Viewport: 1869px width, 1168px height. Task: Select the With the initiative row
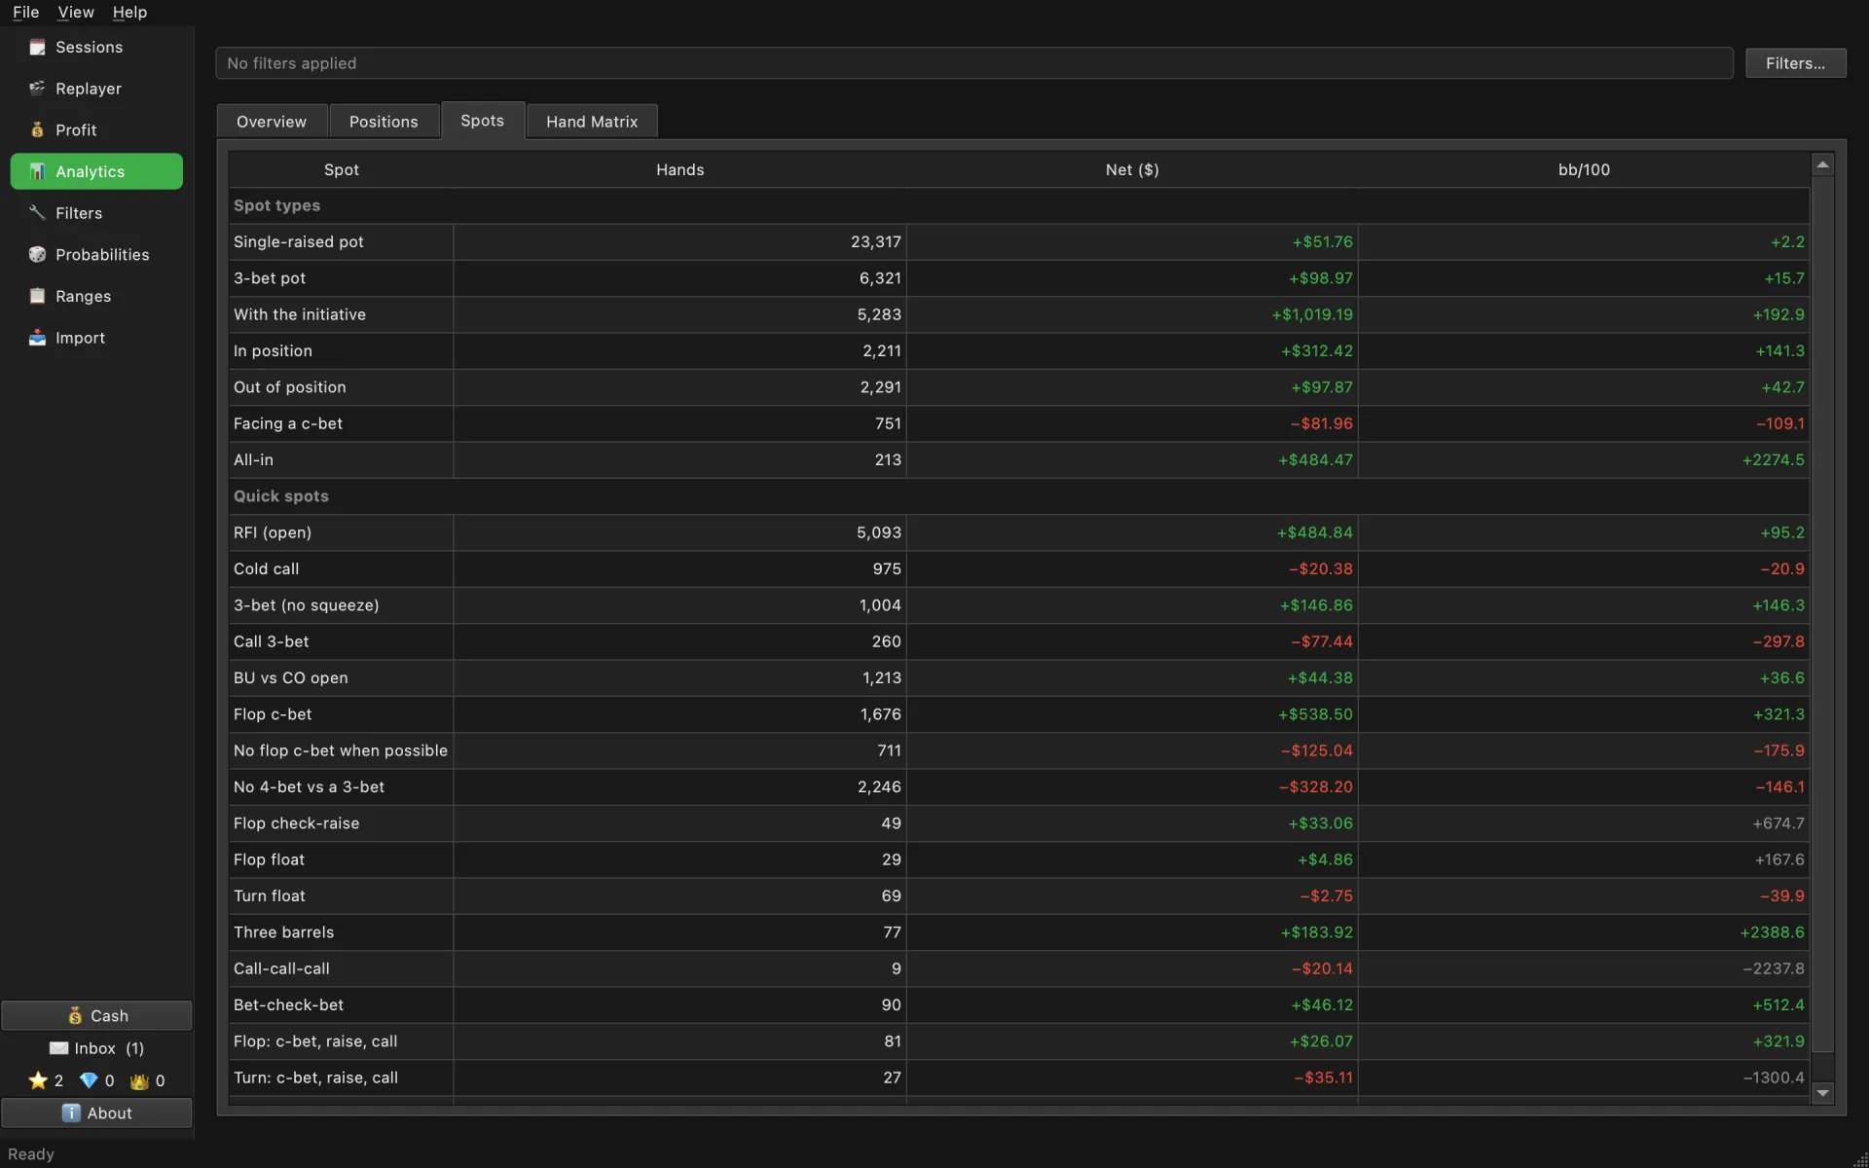[1019, 314]
